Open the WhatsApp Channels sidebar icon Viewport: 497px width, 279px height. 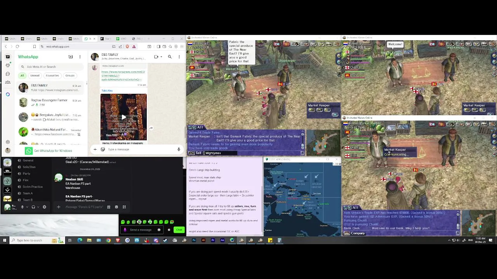[x=8, y=74]
